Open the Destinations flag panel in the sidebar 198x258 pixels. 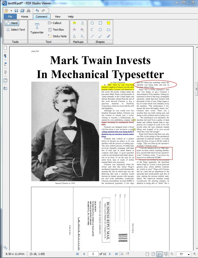point(5,64)
